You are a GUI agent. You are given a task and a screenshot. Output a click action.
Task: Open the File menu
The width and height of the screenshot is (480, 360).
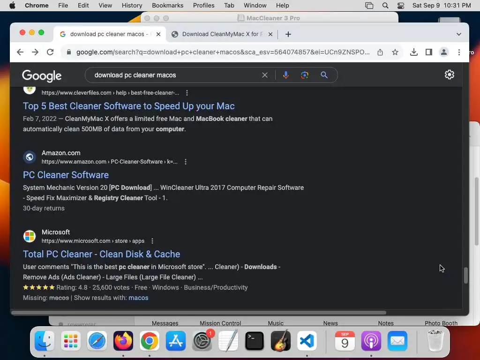click(x=63, y=6)
